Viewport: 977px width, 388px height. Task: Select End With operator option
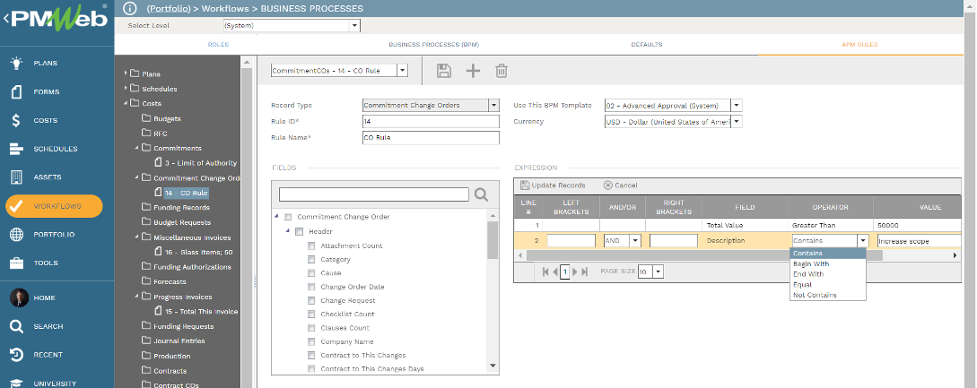point(827,274)
